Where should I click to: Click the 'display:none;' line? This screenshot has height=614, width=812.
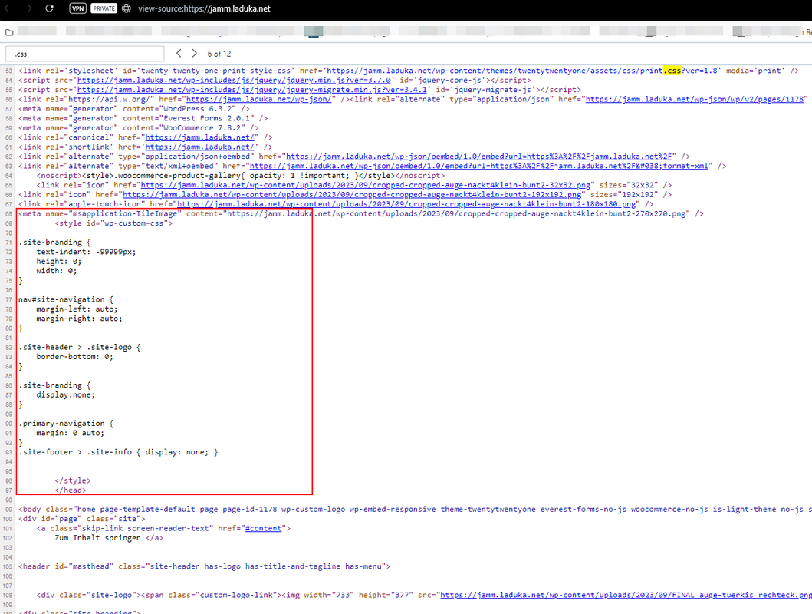tap(66, 394)
